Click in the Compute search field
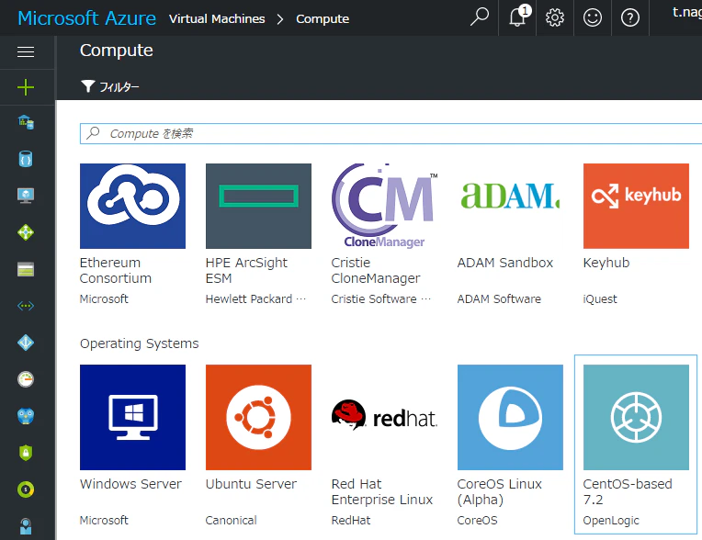 click(x=391, y=133)
